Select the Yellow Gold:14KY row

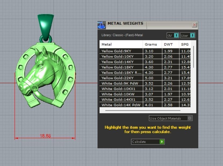click(145, 62)
